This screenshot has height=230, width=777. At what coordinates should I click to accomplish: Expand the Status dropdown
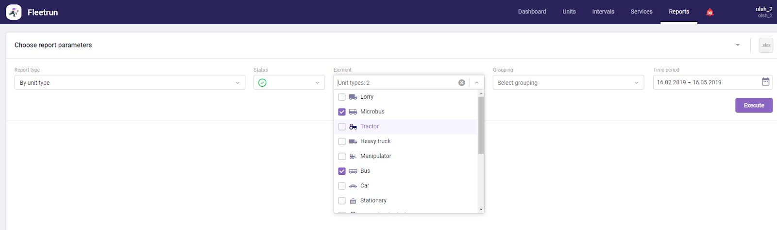point(289,83)
